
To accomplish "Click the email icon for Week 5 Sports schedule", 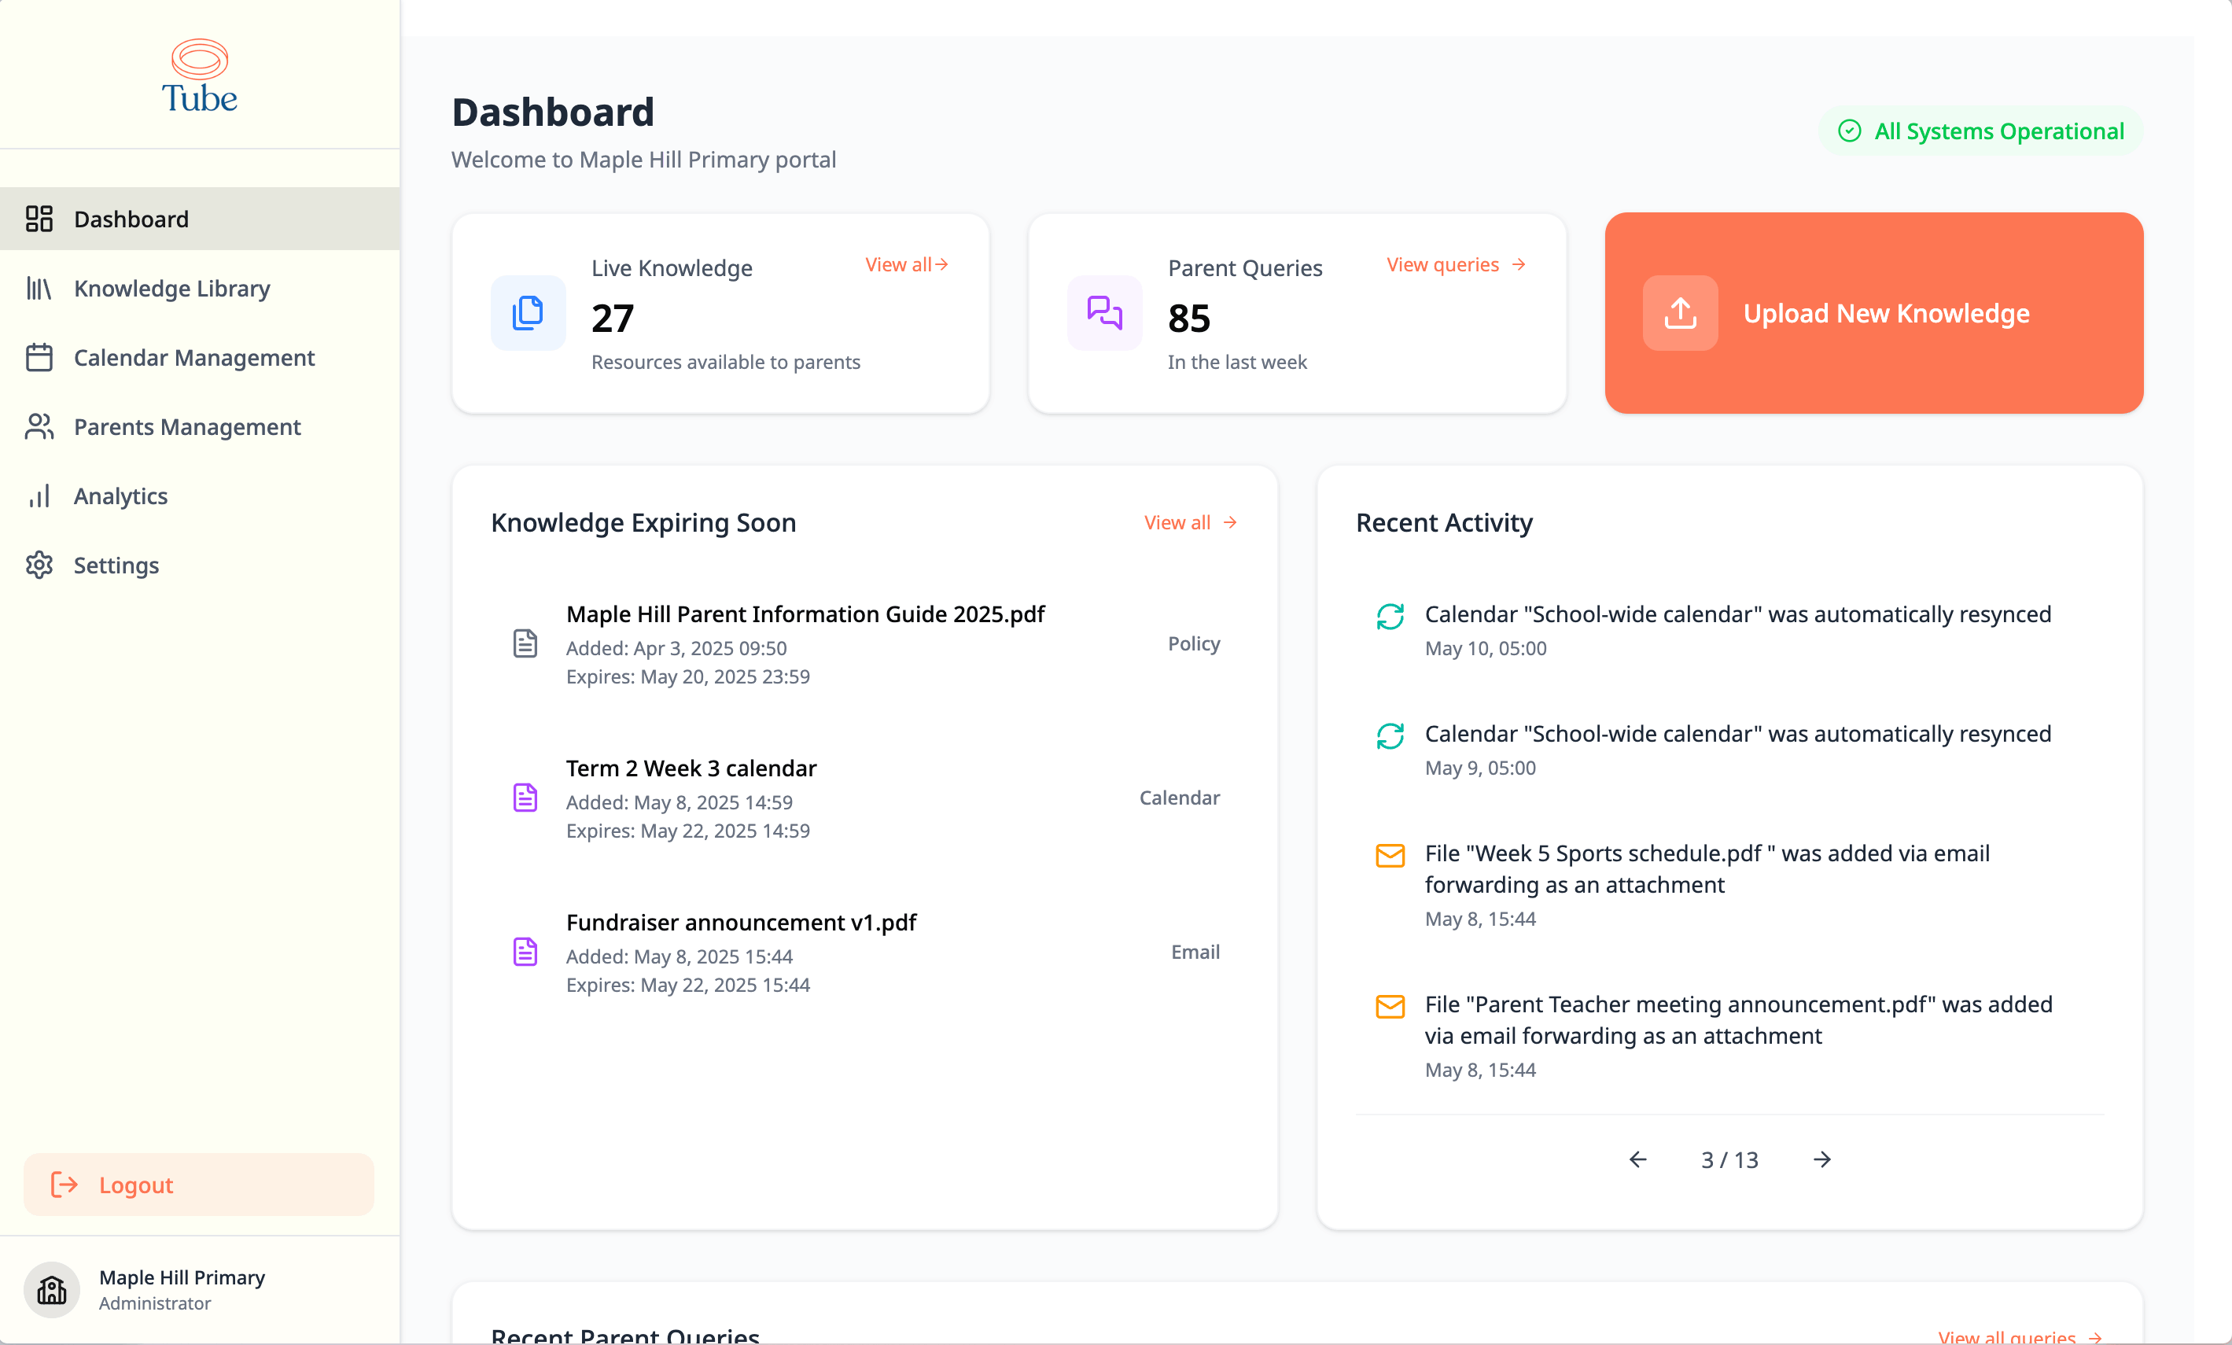I will click(x=1390, y=855).
